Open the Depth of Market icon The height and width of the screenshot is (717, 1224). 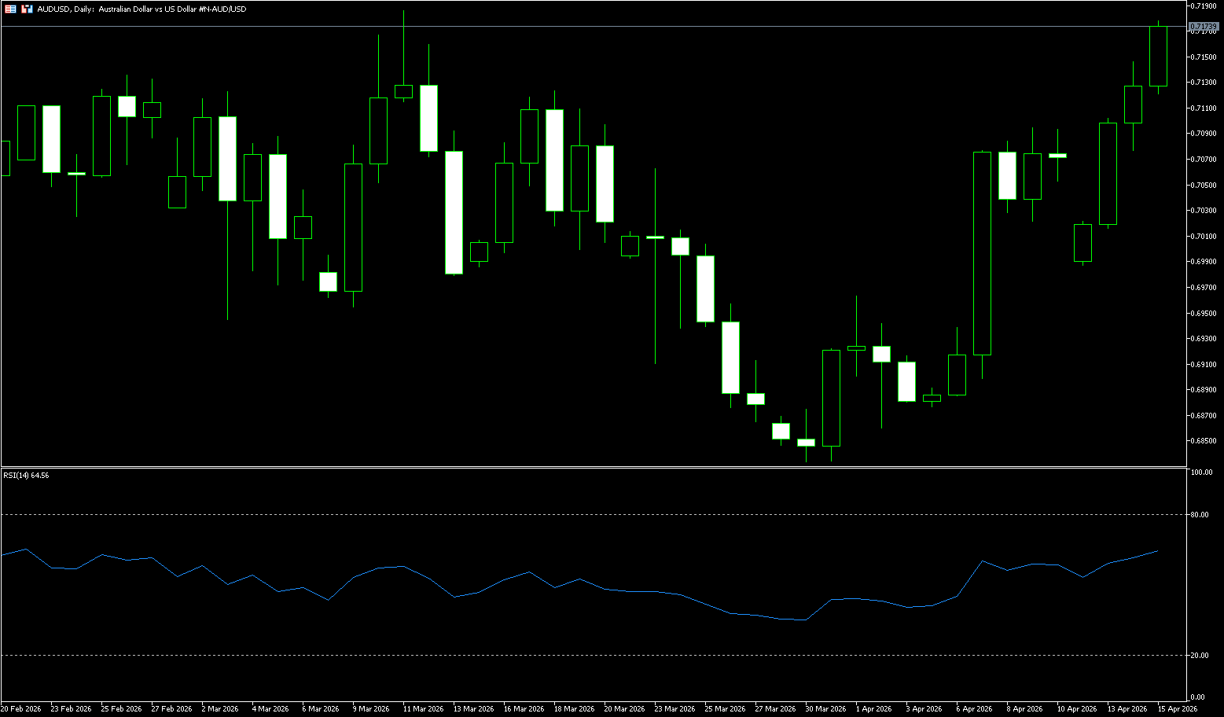point(27,9)
